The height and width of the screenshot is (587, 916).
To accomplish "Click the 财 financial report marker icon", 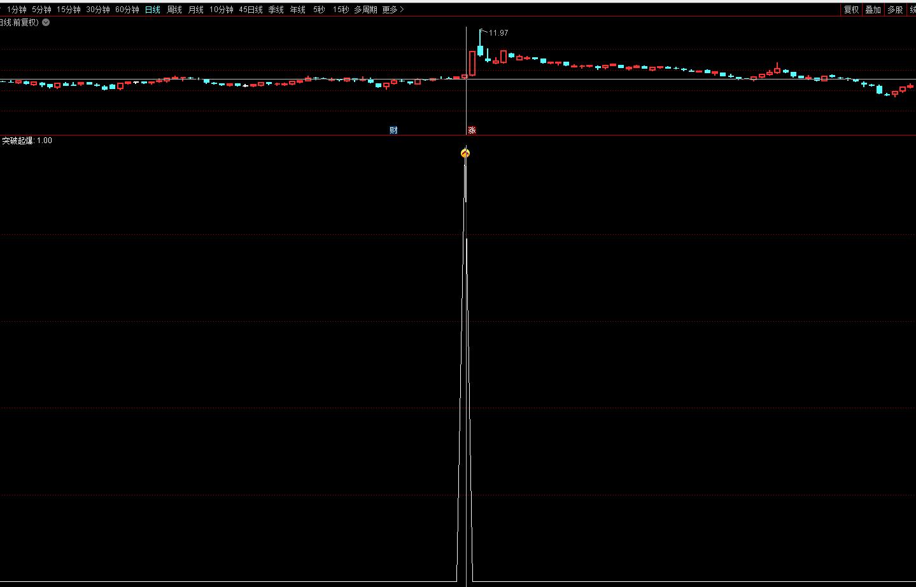I will coord(393,130).
